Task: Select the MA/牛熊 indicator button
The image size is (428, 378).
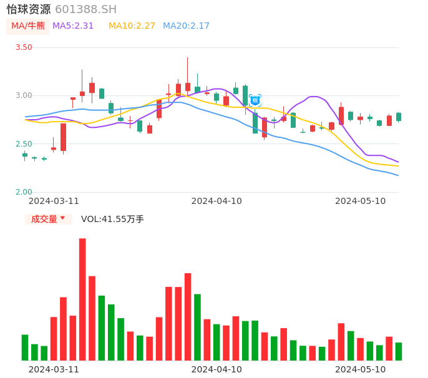Action: [27, 26]
